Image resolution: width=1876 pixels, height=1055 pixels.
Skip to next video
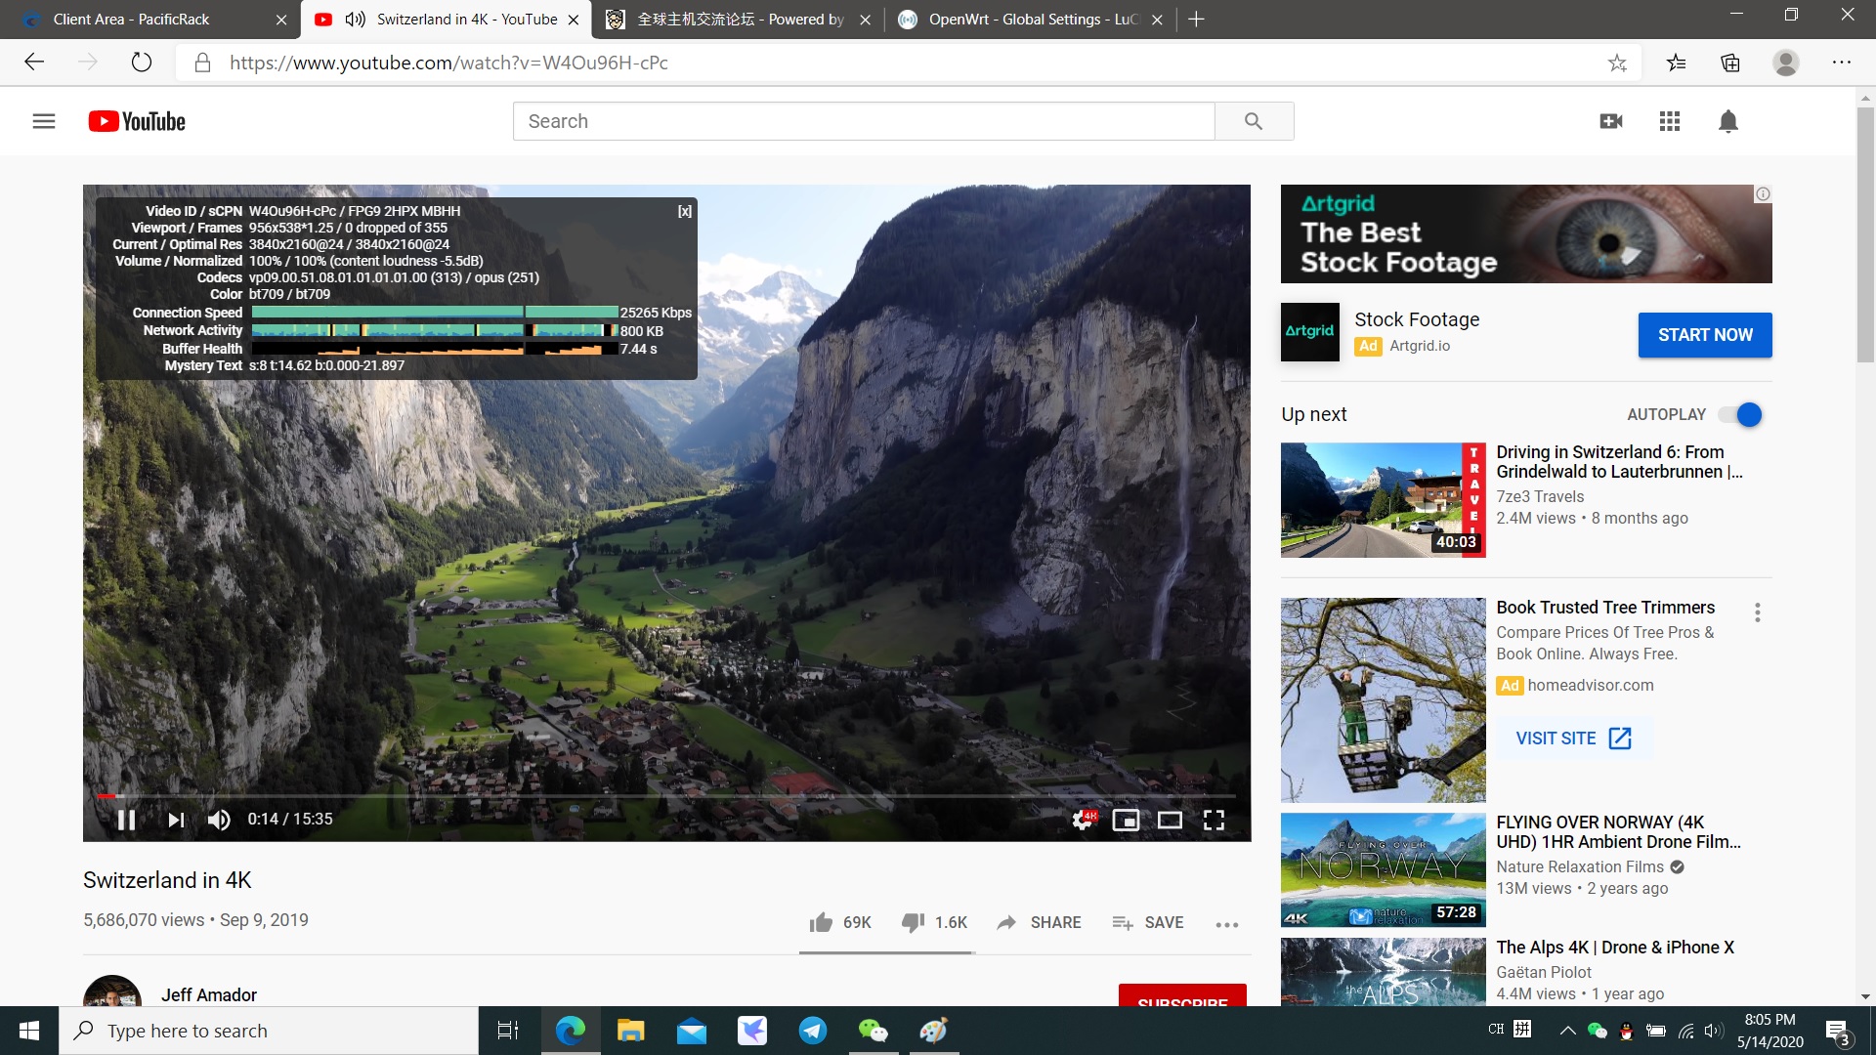coord(176,820)
